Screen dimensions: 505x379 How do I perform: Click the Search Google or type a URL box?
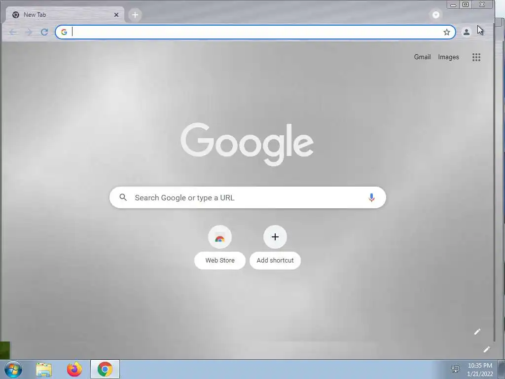(x=248, y=197)
